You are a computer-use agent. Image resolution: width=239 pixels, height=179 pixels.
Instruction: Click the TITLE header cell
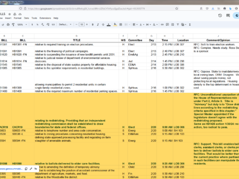[x=76, y=40]
